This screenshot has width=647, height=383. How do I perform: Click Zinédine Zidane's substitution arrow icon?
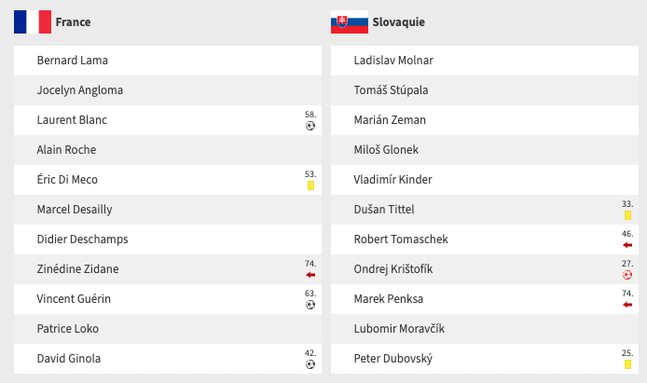coord(310,275)
